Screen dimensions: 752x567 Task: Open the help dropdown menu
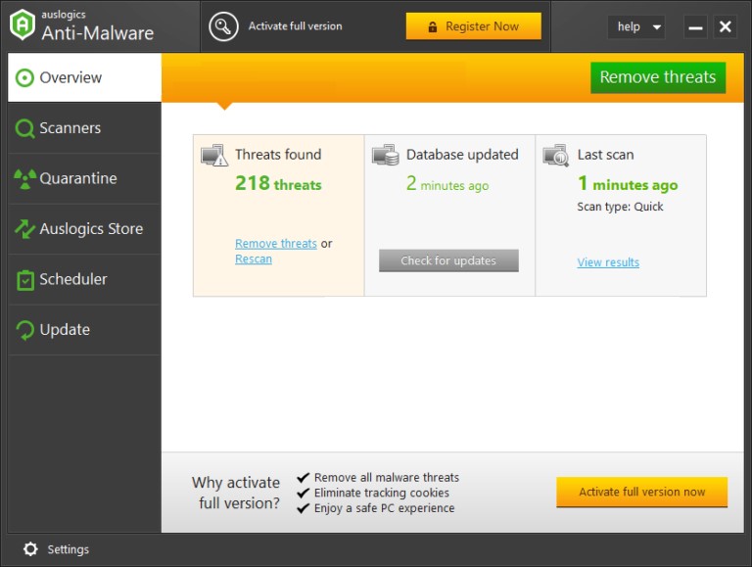pos(635,26)
